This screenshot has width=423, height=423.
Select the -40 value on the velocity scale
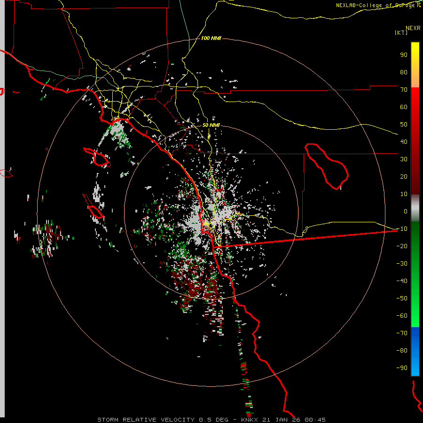pyautogui.click(x=402, y=281)
